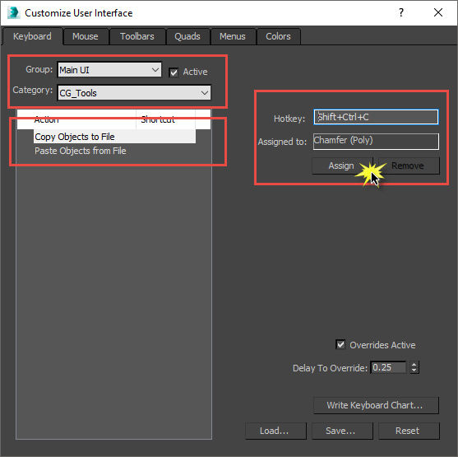Open the Colors tab
Image resolution: width=458 pixels, height=457 pixels.
(278, 36)
